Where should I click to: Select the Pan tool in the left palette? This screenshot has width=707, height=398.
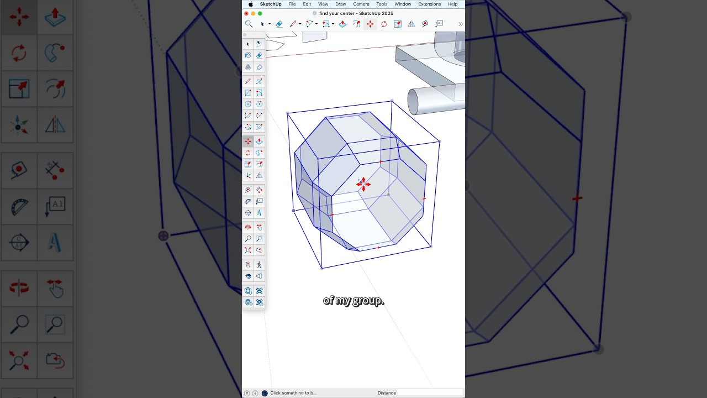click(x=259, y=227)
